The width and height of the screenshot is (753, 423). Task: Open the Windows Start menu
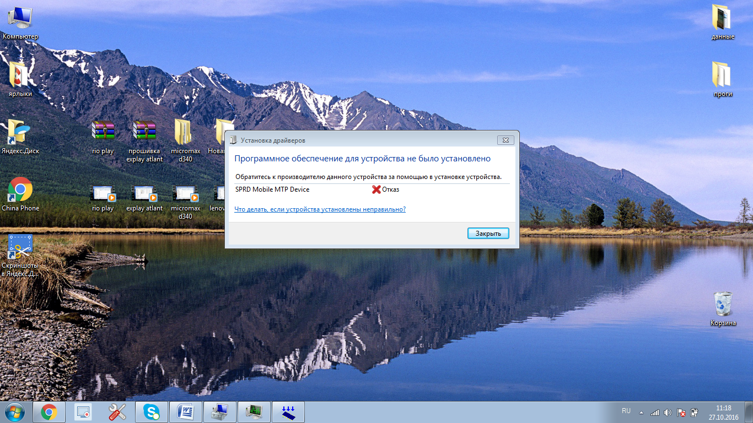point(15,412)
